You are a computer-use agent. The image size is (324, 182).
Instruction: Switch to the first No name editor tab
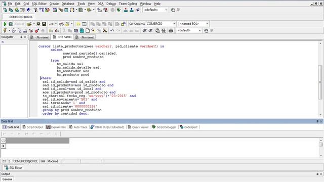(x=40, y=37)
